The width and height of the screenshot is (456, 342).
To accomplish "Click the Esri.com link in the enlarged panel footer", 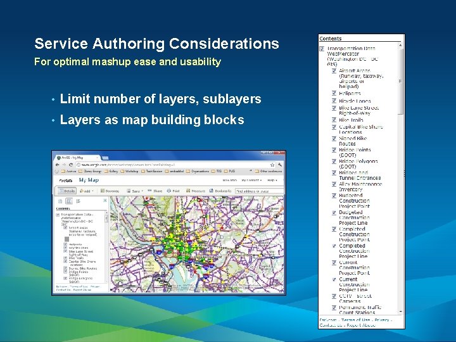I will (328, 320).
